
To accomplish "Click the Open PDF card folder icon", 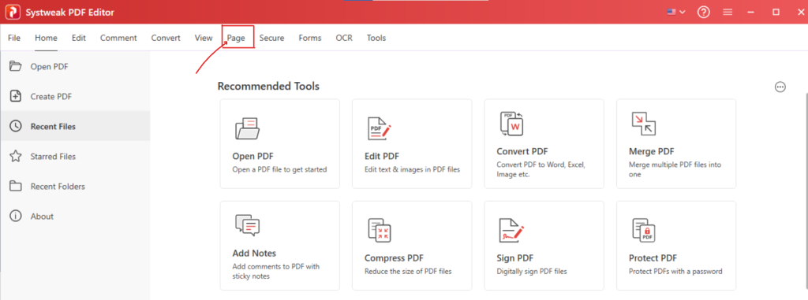I will 247,128.
